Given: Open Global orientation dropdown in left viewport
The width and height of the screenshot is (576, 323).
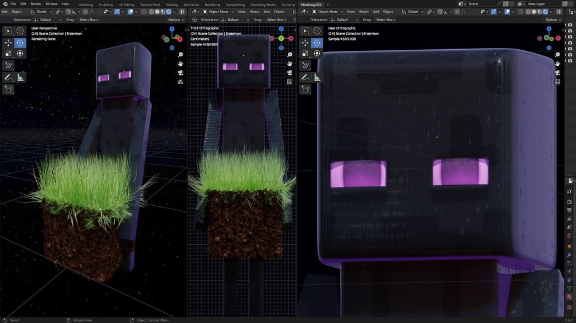Looking at the screenshot, I should [41, 11].
